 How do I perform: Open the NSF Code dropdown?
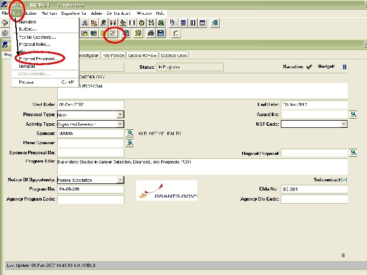coord(344,124)
